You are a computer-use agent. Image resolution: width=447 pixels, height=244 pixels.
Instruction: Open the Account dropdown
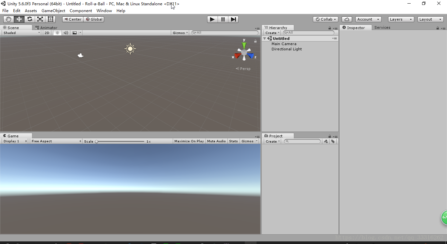pyautogui.click(x=368, y=19)
